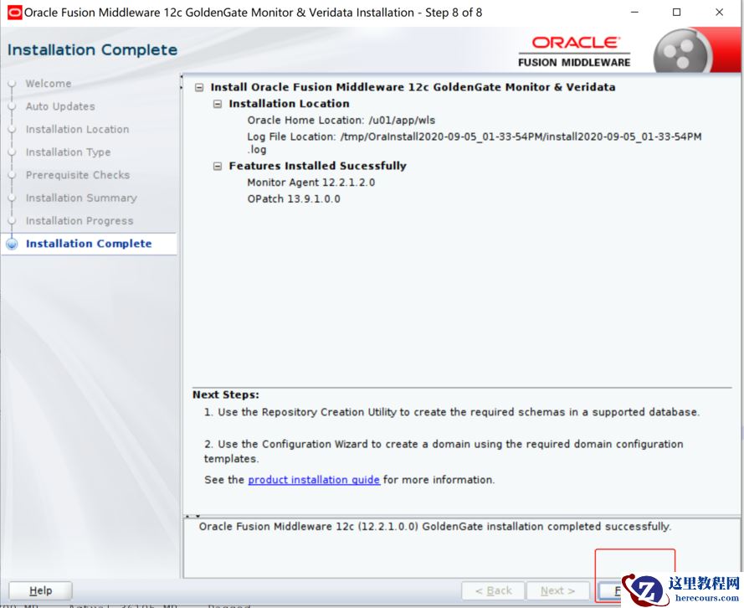Select the Prerequisite Checks step

77,175
